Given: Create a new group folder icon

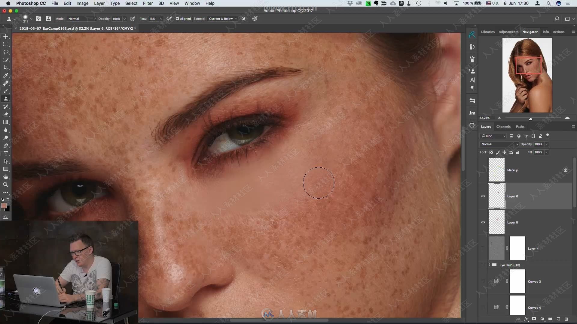Looking at the screenshot, I should (550, 319).
